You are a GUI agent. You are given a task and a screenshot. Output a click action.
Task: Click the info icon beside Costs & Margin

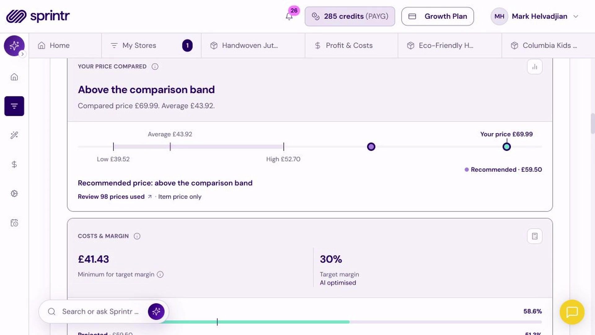137,236
